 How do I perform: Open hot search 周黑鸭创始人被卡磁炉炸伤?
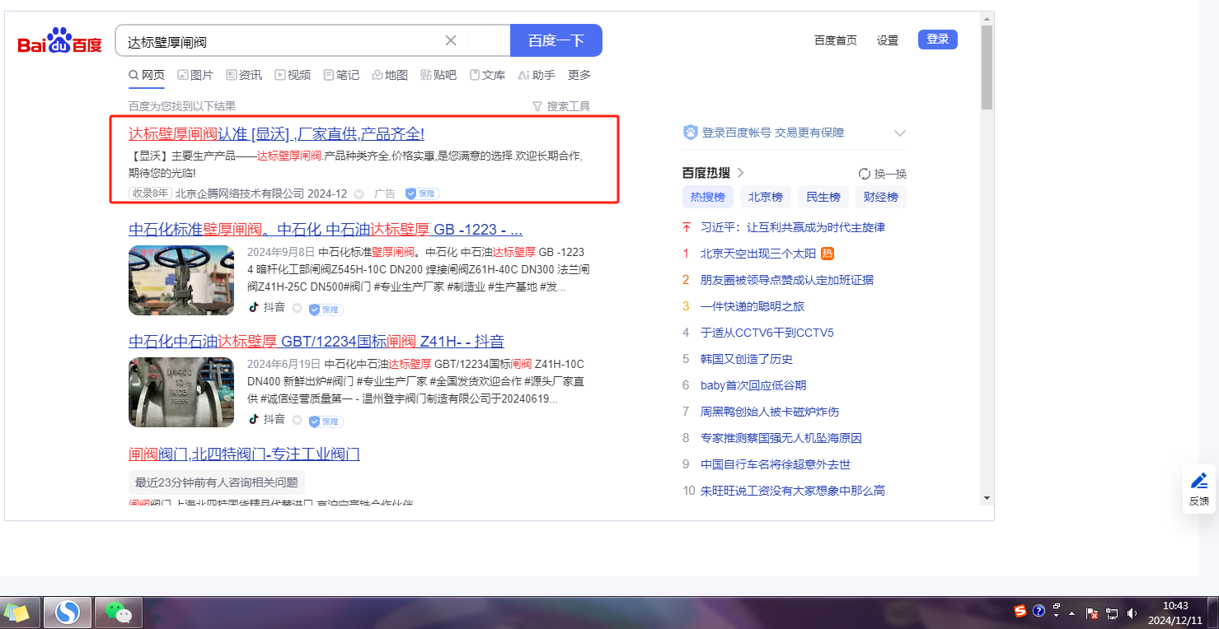pyautogui.click(x=770, y=412)
